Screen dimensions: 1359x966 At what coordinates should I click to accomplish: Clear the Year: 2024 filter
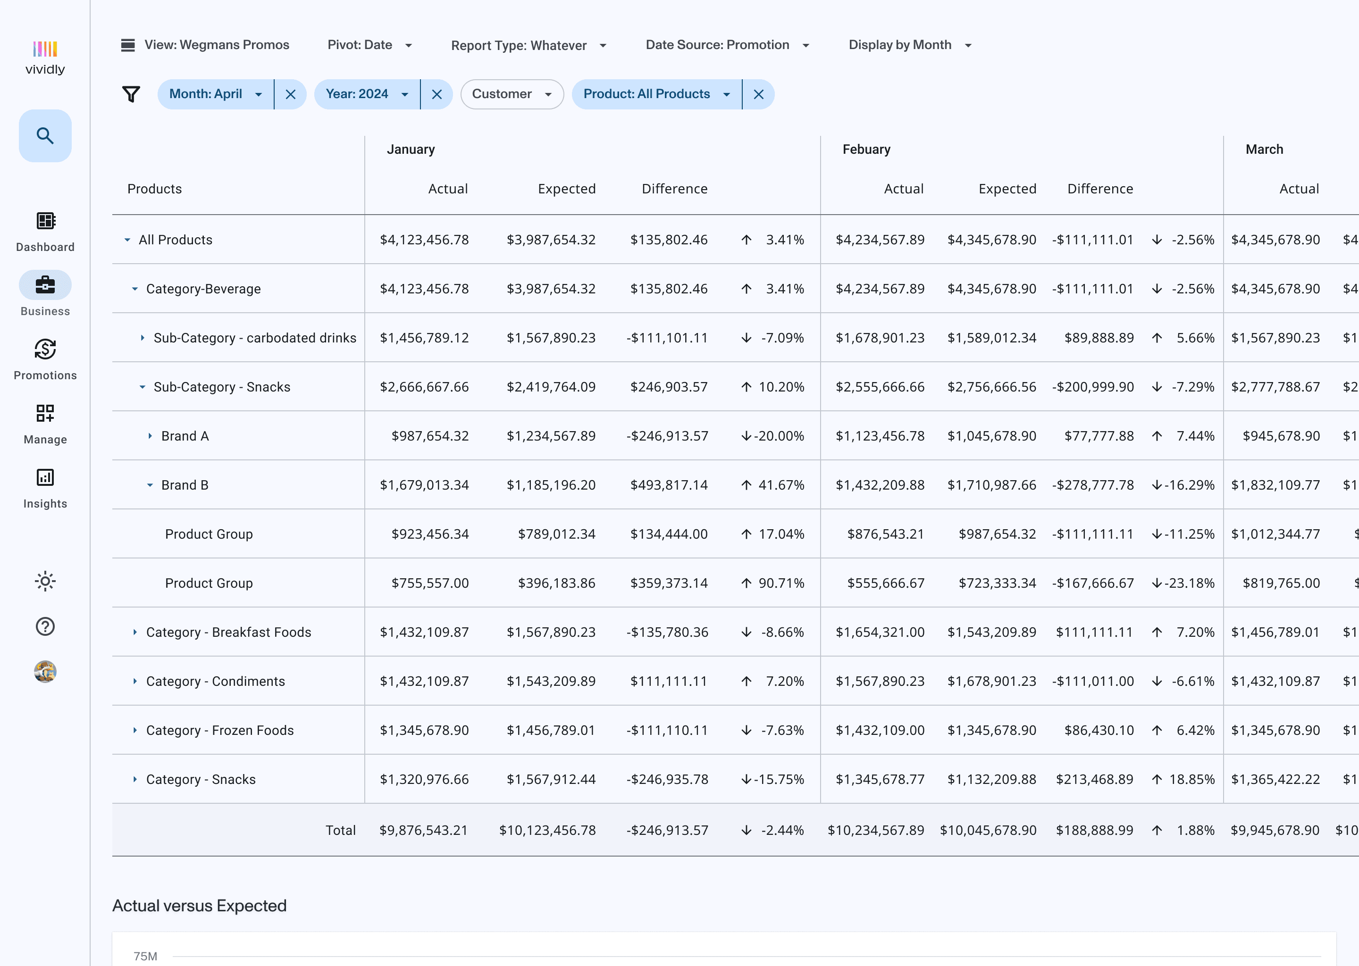pos(437,94)
